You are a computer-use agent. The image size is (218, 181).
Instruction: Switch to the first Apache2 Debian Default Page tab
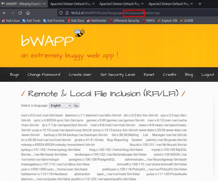click(72, 4)
